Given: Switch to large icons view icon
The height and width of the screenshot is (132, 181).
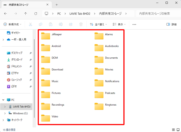Looking at the screenshot, I should (x=178, y=129).
